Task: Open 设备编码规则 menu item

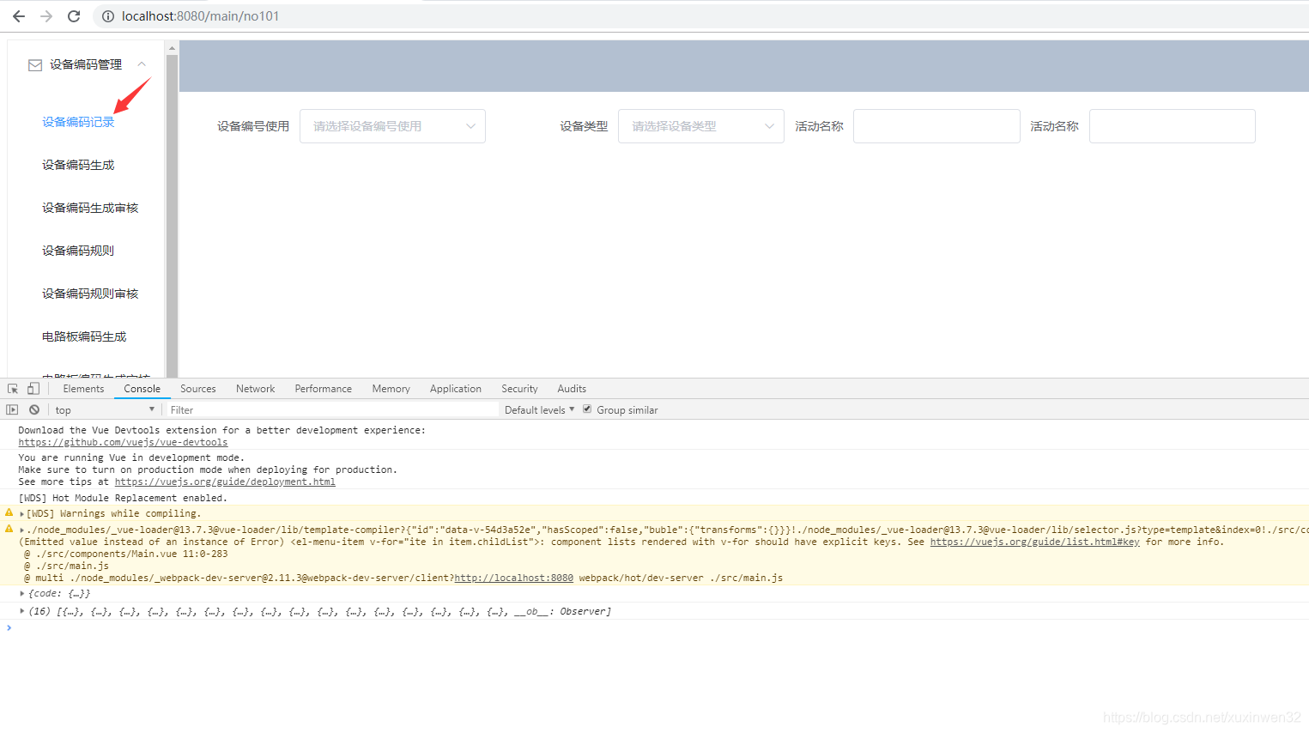Action: [x=78, y=251]
